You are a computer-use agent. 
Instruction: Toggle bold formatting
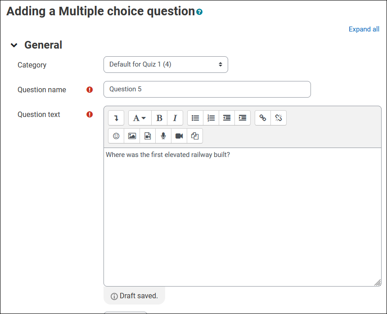tap(159, 118)
